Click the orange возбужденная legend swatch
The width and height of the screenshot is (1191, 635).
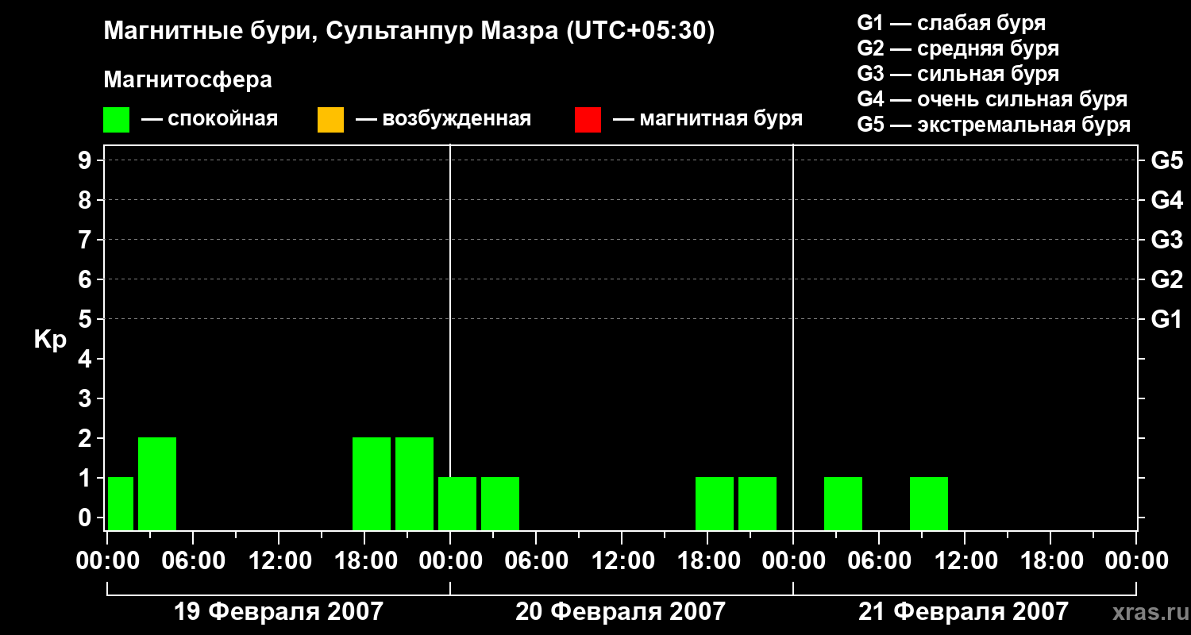point(330,120)
